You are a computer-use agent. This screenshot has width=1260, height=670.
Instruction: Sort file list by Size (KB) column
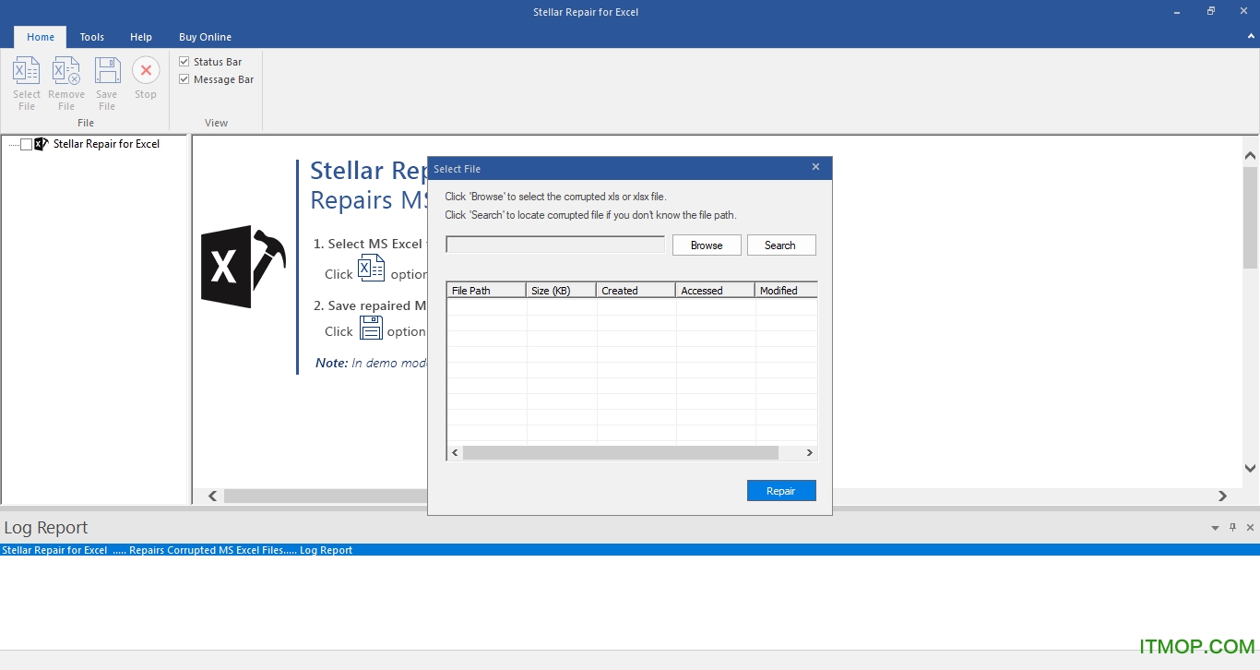[x=561, y=291]
